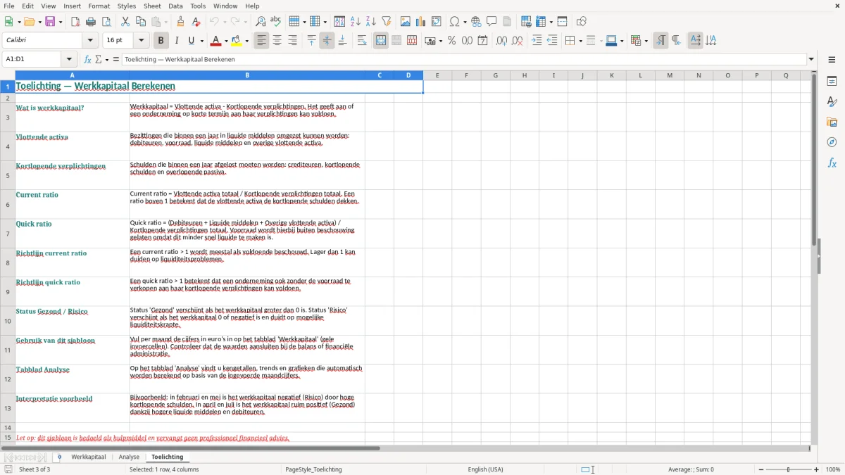
Task: Open the Data menu
Action: (175, 6)
